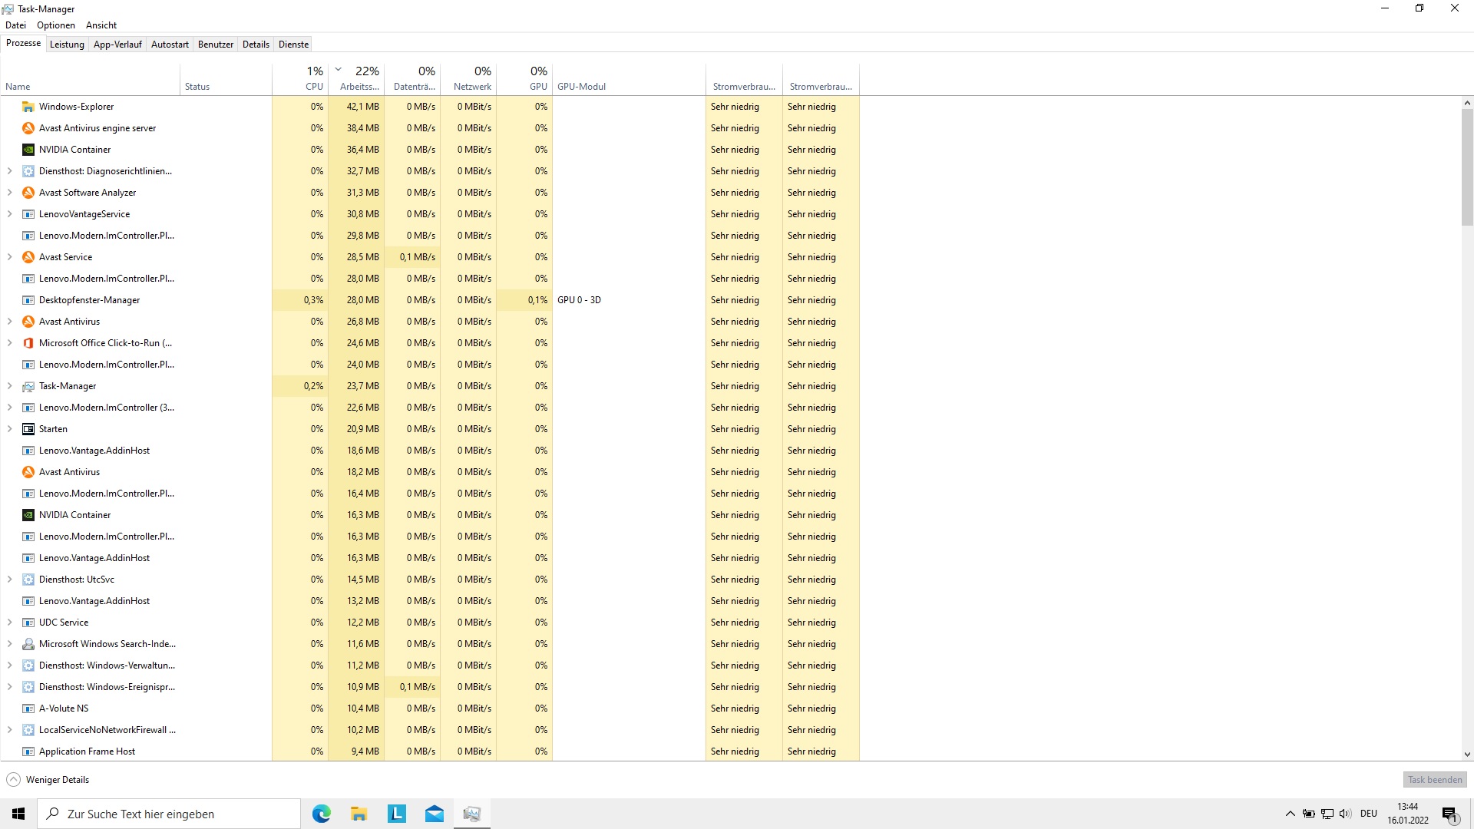Image resolution: width=1474 pixels, height=829 pixels.
Task: Click the Windows-Explorer process icon
Action: 28,107
